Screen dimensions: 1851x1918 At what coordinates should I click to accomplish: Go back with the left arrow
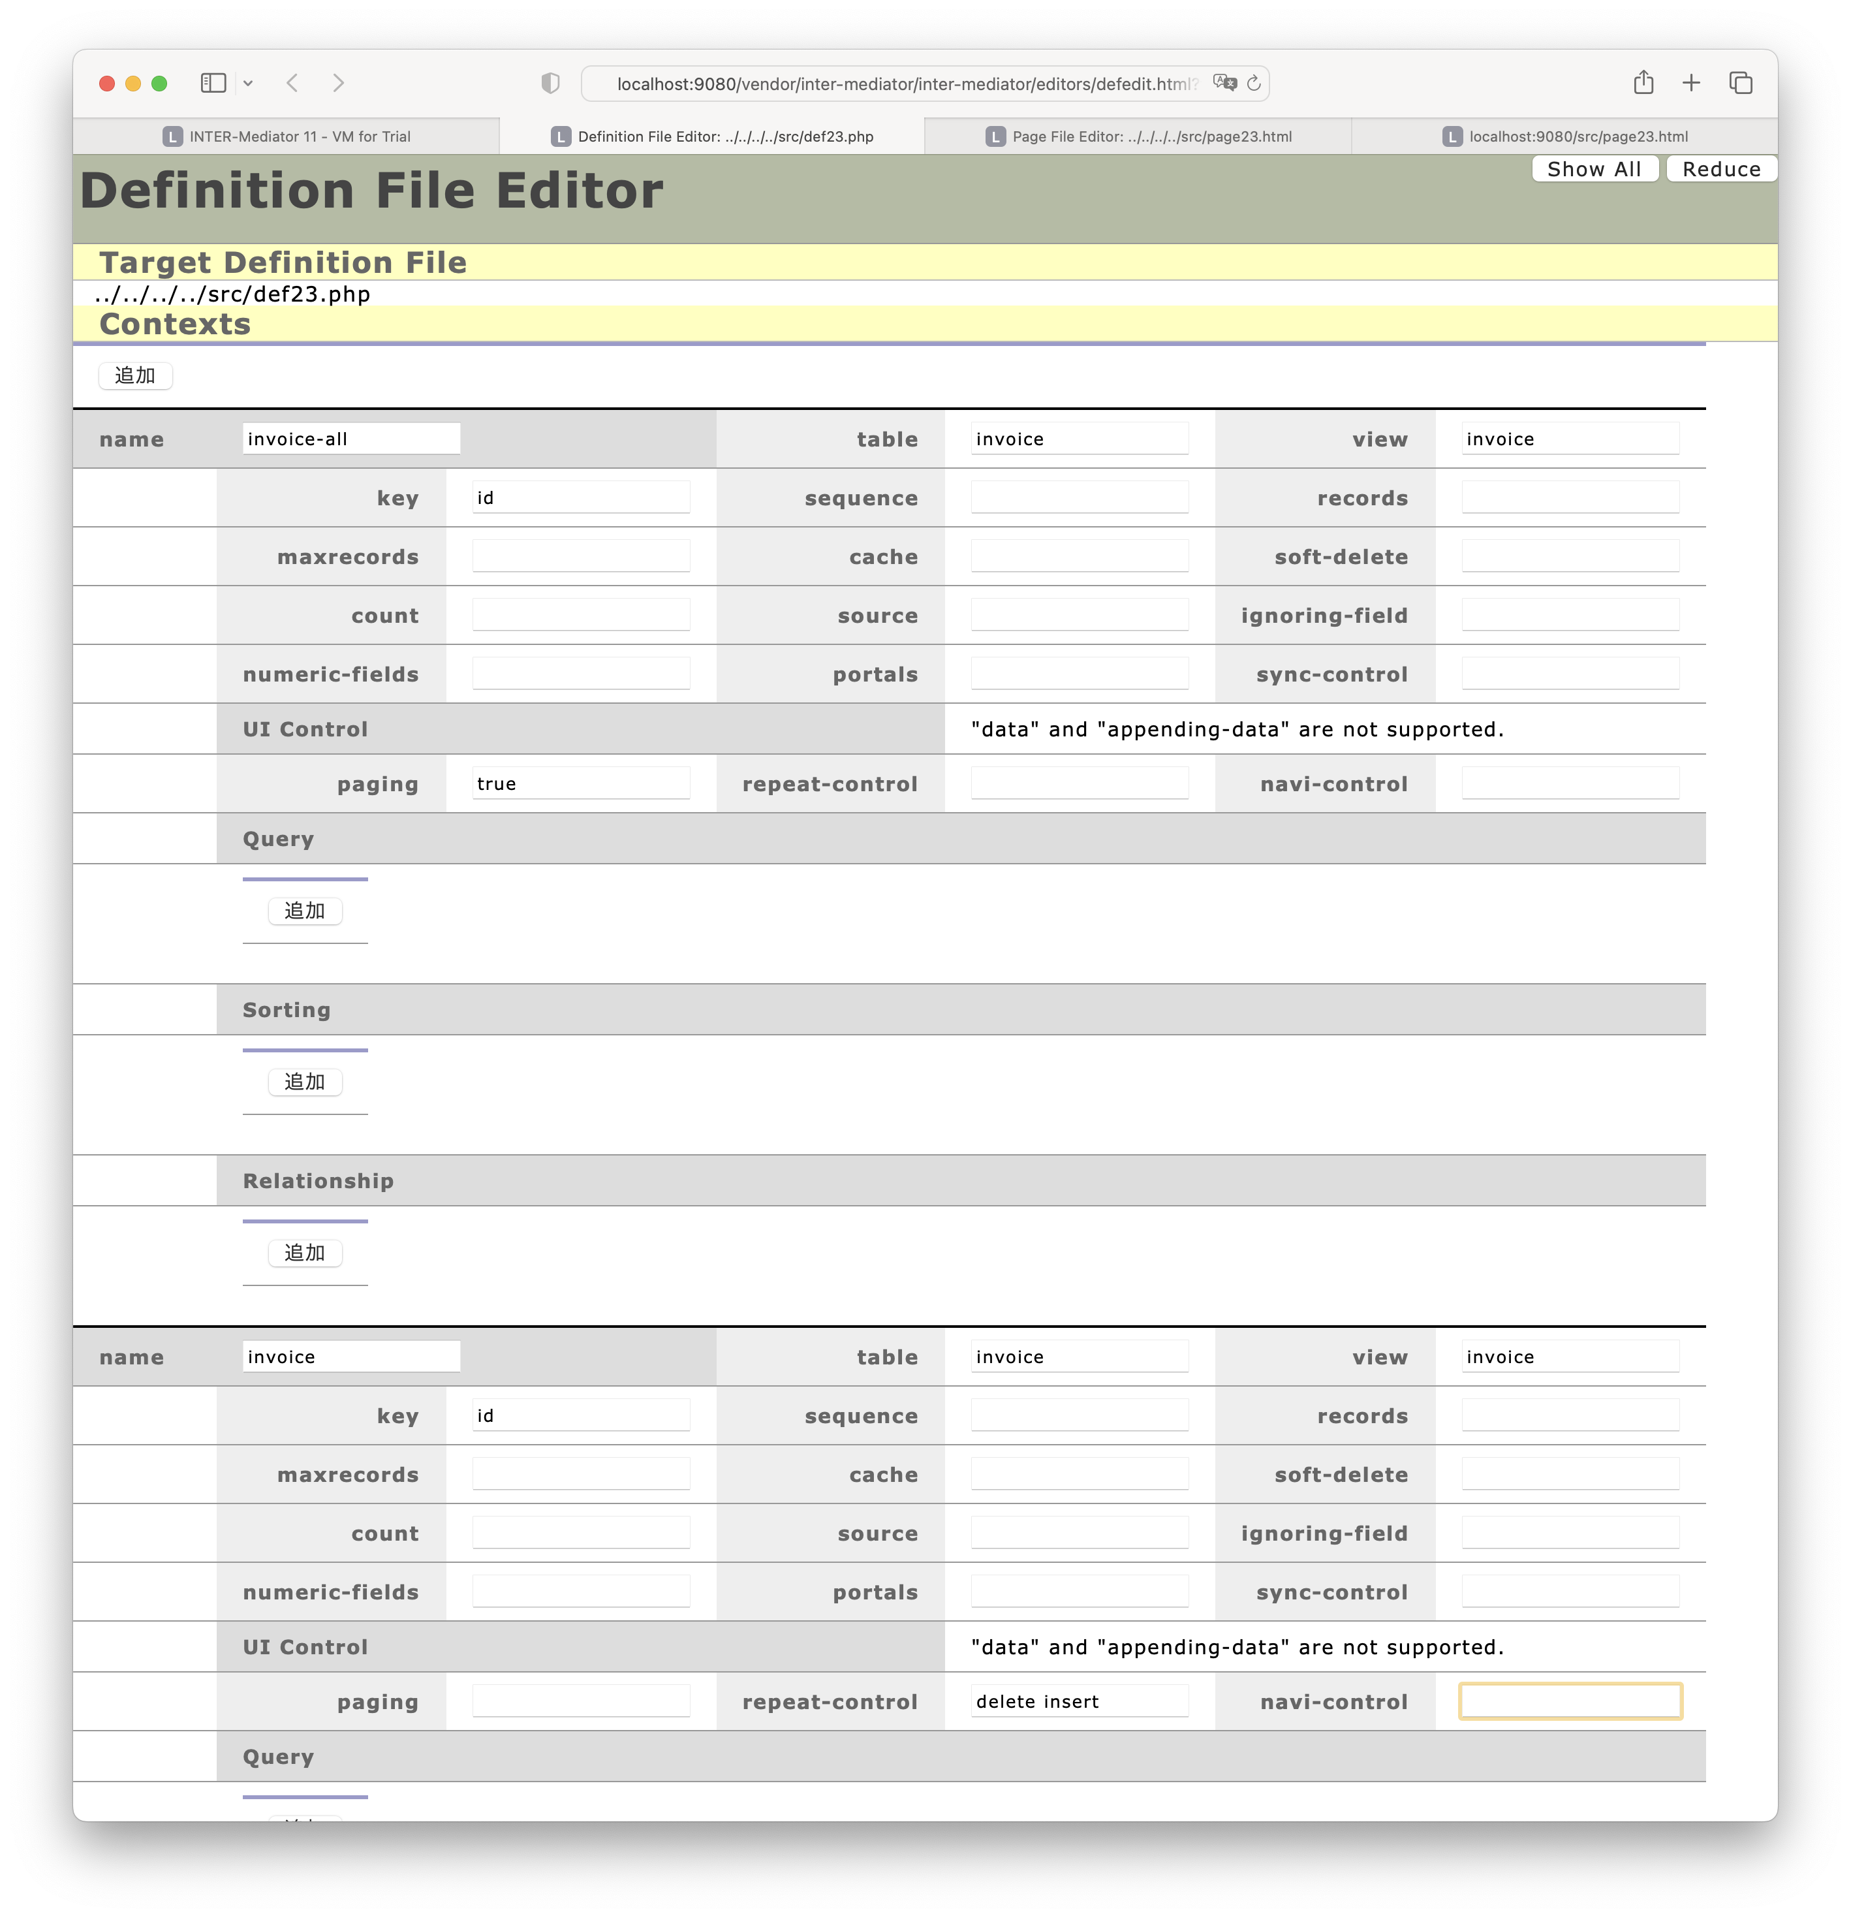click(292, 83)
